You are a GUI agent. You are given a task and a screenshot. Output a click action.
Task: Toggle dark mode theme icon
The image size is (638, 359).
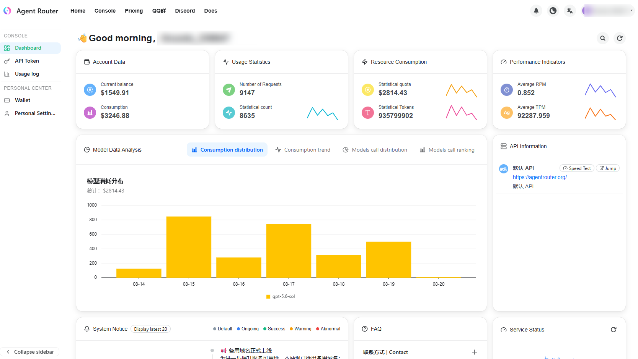553,11
